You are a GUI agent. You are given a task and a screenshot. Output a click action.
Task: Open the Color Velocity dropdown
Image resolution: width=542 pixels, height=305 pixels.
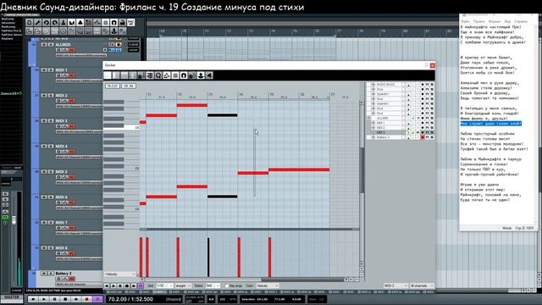[x=268, y=286]
